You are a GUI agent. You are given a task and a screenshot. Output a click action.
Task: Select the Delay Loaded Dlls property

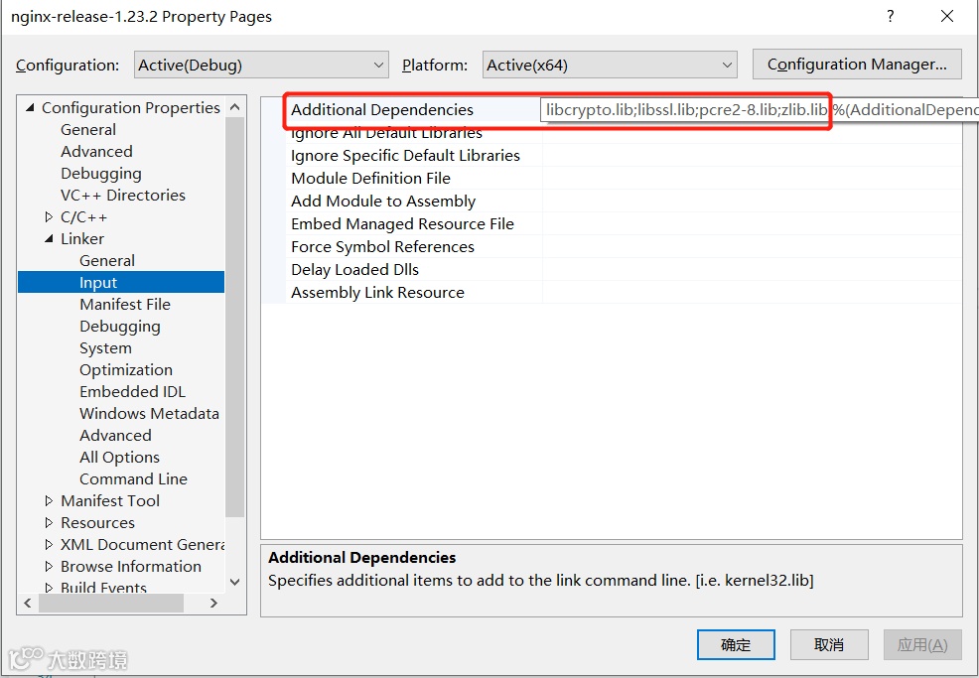[x=354, y=270]
